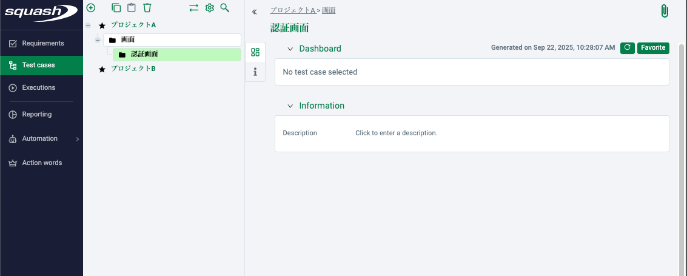Collapse the Dashboard section chevron

point(290,49)
